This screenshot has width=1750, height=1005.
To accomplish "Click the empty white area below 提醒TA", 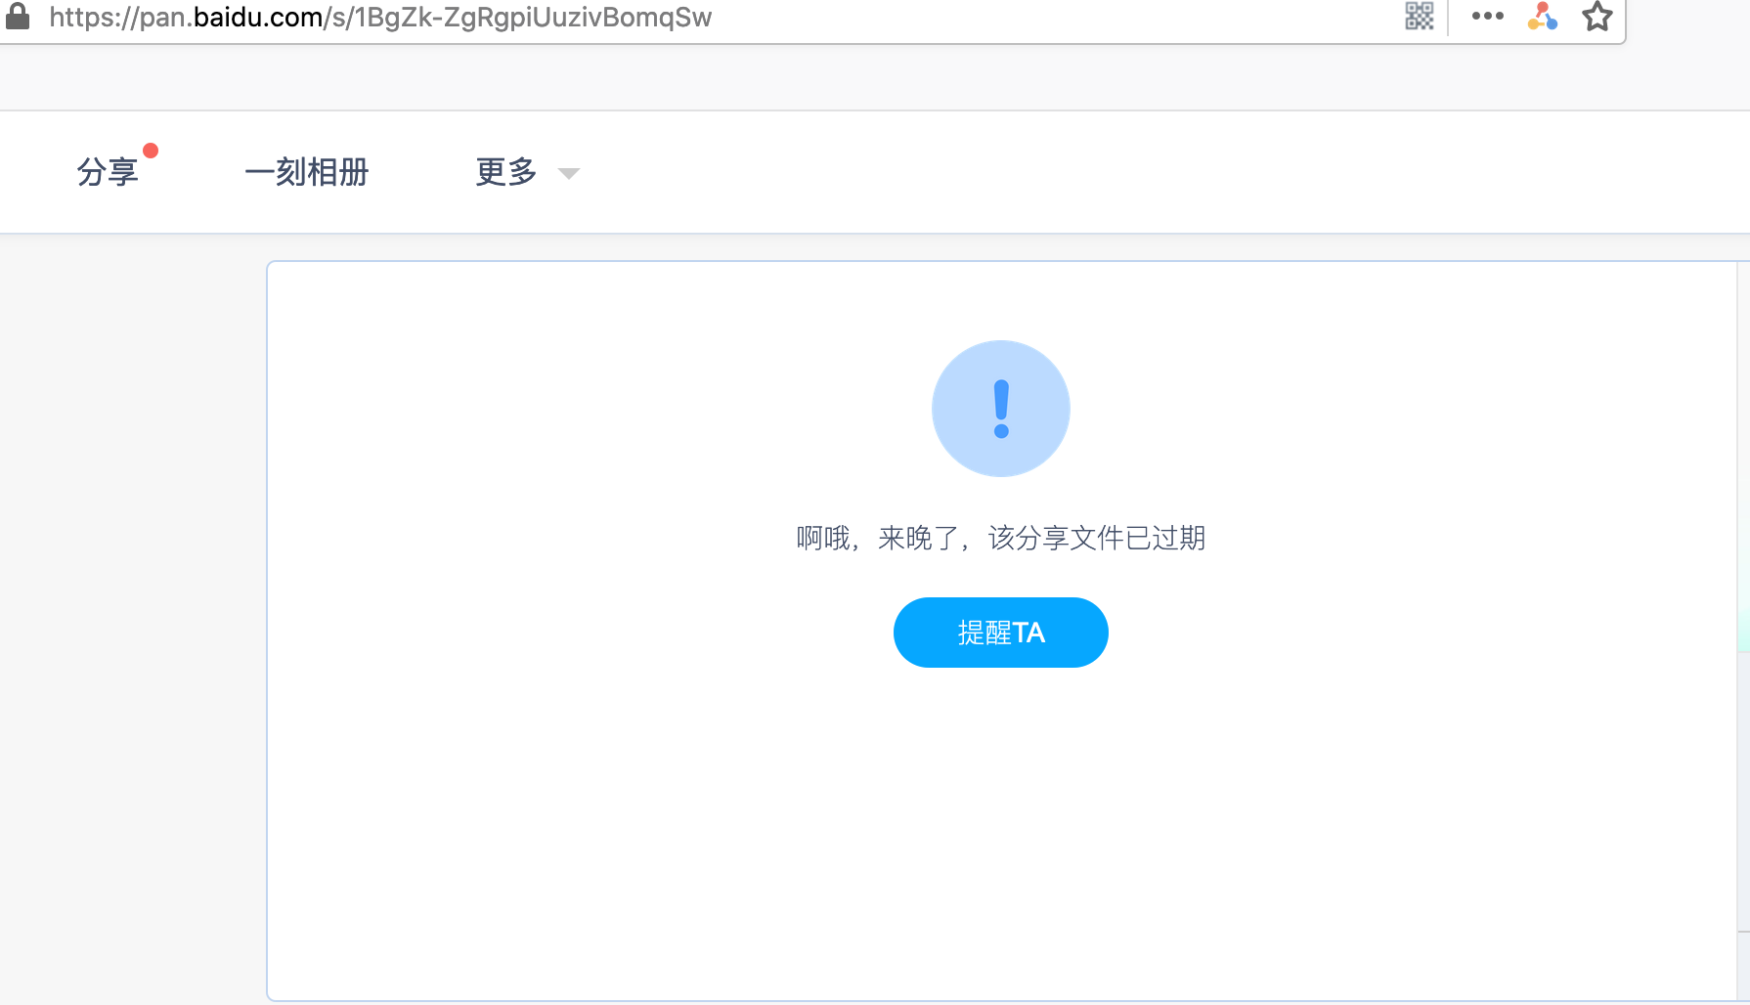I will point(1001,831).
